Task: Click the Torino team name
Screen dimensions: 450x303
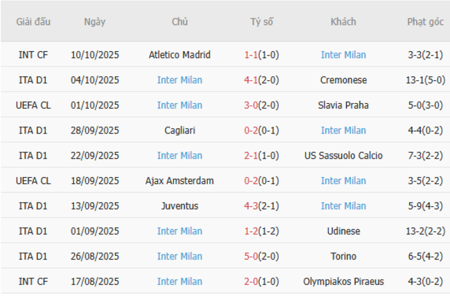Action: coord(343,257)
